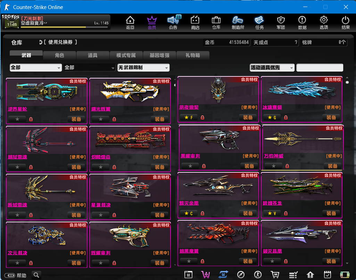The width and height of the screenshot is (356, 280).
Task: Click the 金币 balance value 41536484
Action: point(239,42)
